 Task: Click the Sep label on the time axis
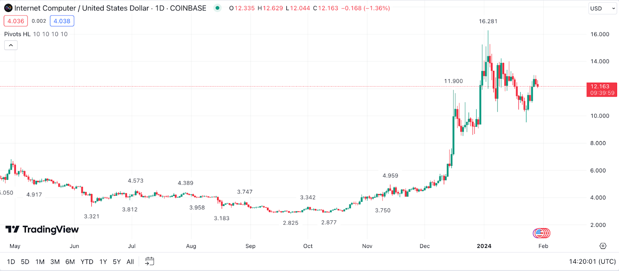pyautogui.click(x=250, y=246)
